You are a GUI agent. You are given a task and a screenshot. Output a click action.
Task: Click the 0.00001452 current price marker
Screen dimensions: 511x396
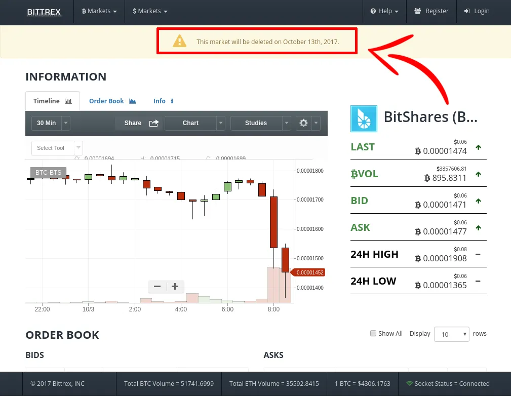(x=308, y=272)
